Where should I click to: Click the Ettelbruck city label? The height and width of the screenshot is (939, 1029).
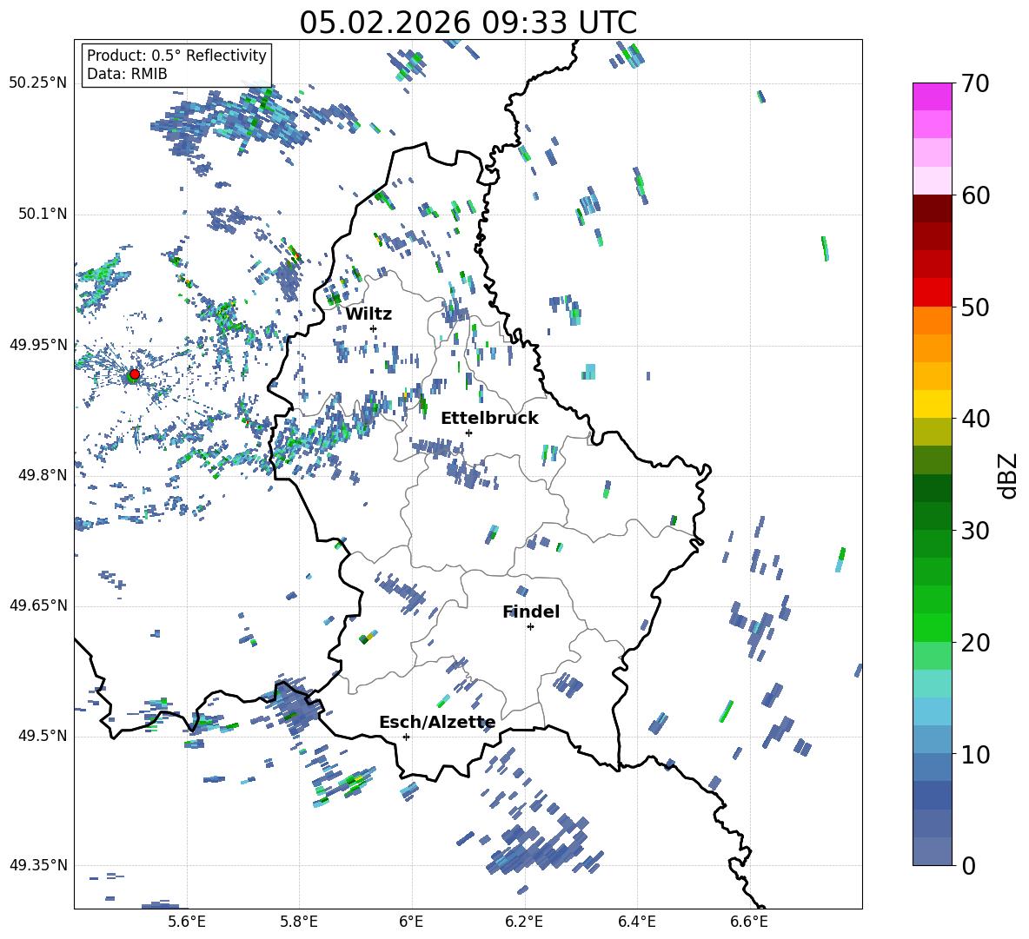(x=489, y=418)
